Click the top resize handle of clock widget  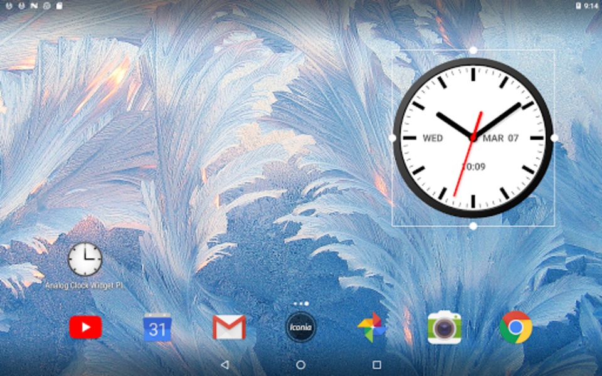click(473, 50)
